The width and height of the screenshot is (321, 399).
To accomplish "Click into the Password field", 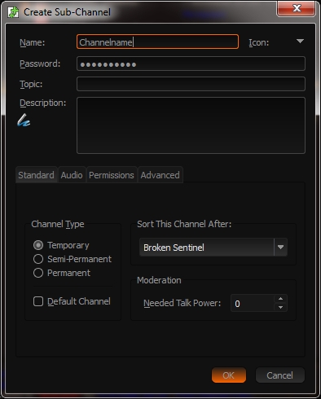I will pyautogui.click(x=191, y=64).
